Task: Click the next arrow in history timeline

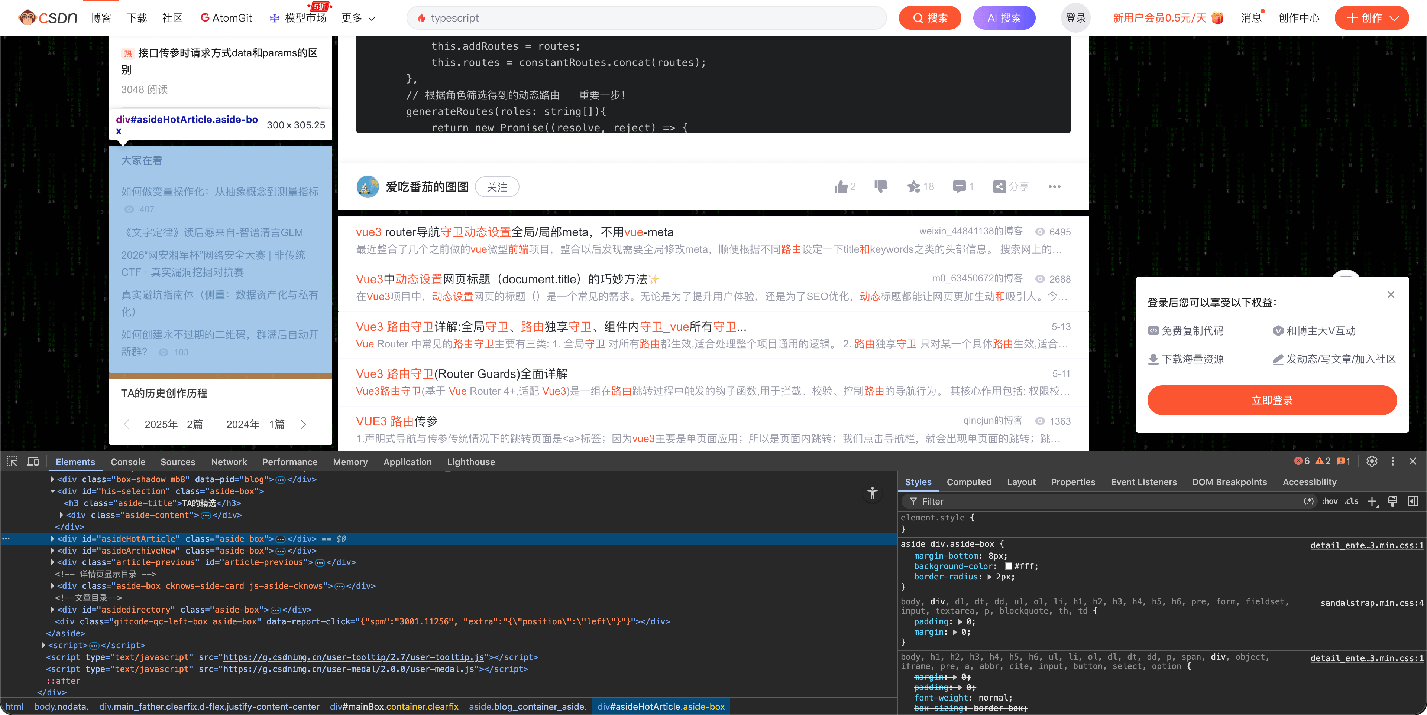Action: [303, 424]
